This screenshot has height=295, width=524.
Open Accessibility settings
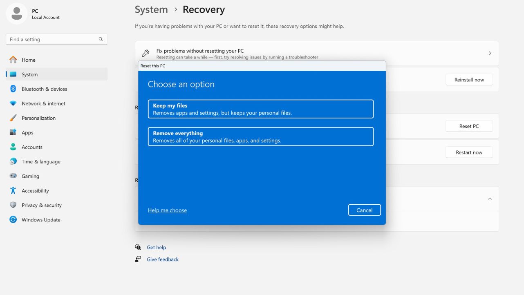tap(57, 190)
